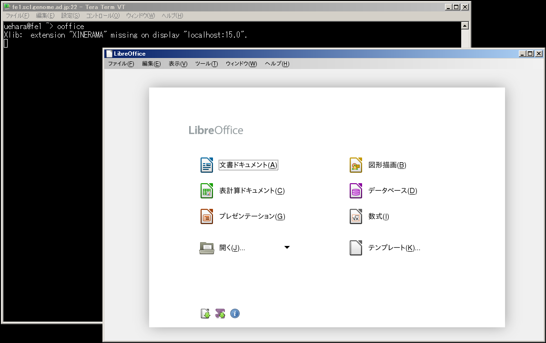This screenshot has height=343, width=546.
Task: Click the Impress presentation icon
Action: pos(206,216)
